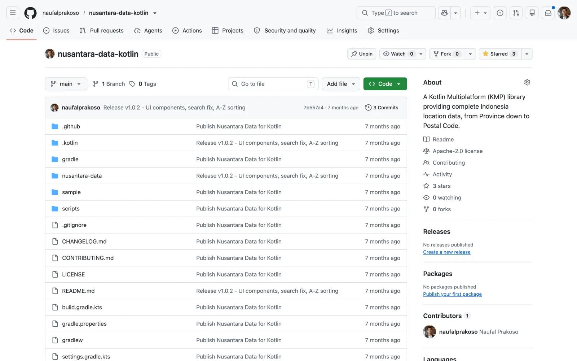The image size is (577, 361).
Task: Click repository owner avatar beside title
Action: click(50, 54)
